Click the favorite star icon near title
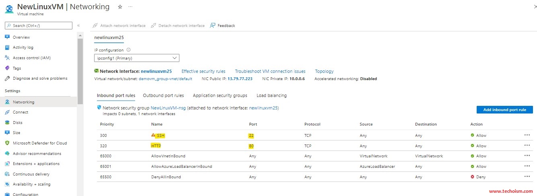Viewport: 537px width, 196px height. 120,7
